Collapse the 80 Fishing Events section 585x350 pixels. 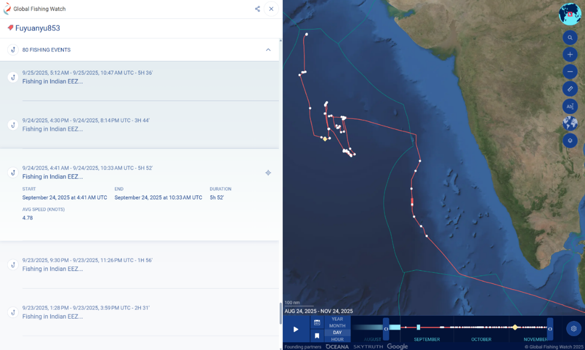(268, 50)
